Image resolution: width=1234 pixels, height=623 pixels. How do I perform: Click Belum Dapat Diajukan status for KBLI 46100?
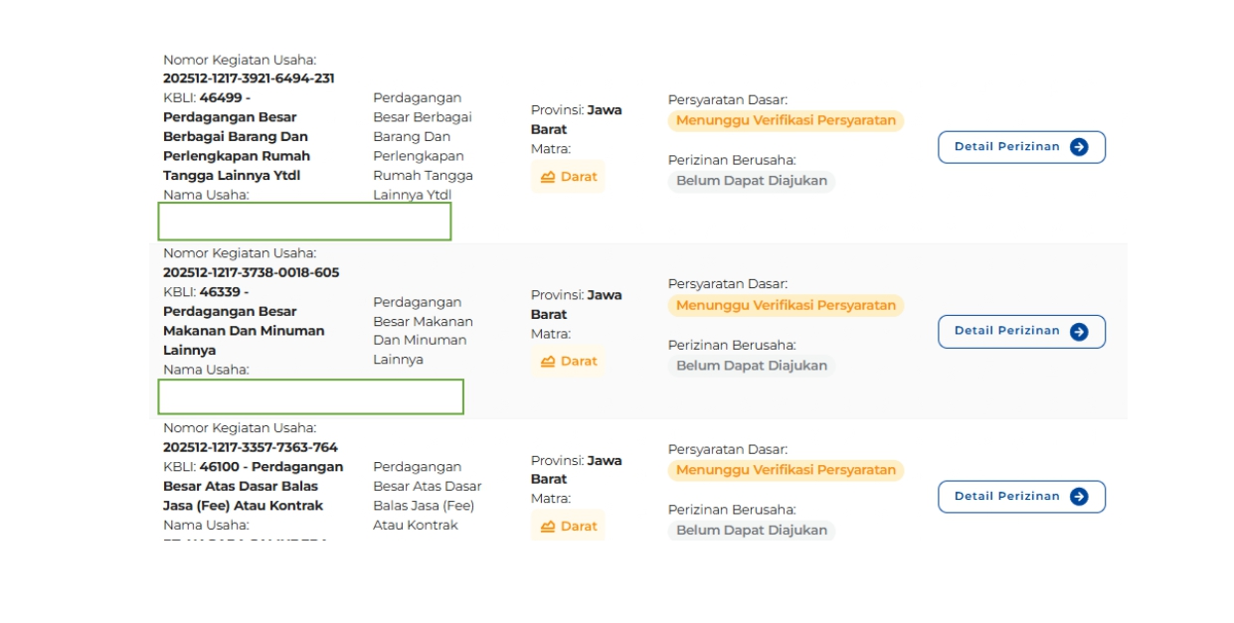tap(752, 530)
